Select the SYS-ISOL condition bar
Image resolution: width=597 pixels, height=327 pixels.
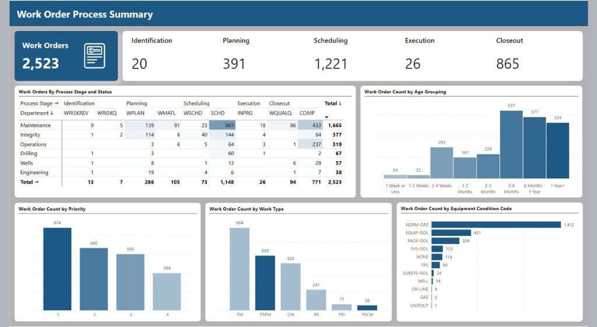(x=437, y=249)
